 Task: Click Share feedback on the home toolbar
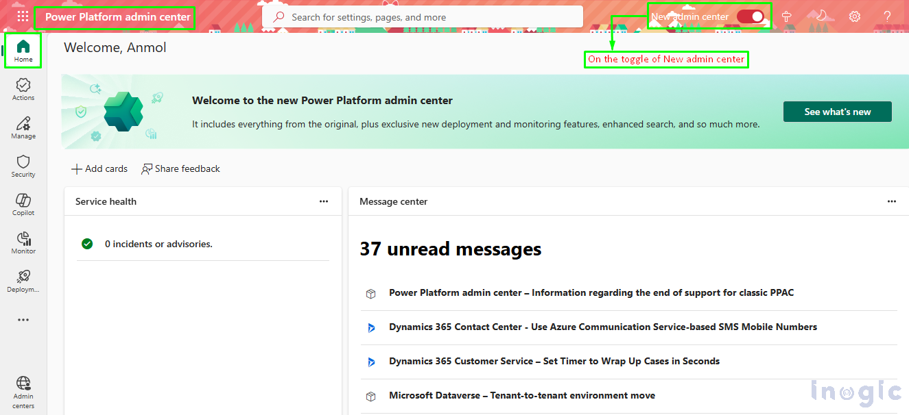(x=180, y=168)
